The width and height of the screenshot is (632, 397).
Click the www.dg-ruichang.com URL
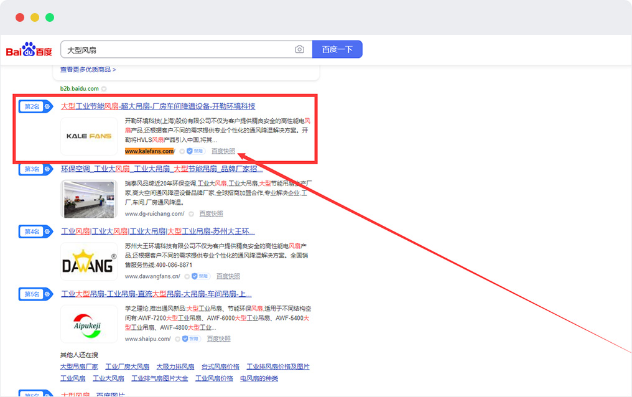[154, 213]
